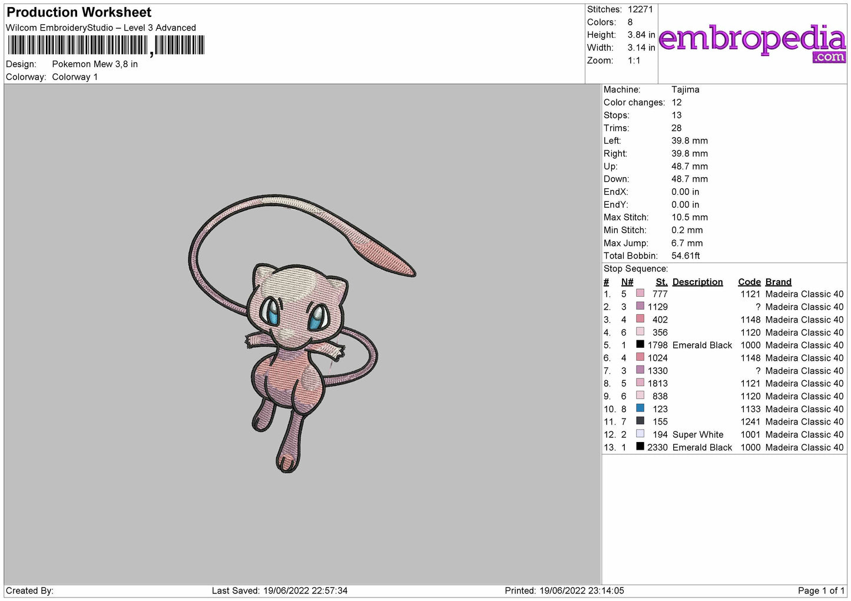
Task: Click the "Code" column header
Action: (x=749, y=282)
